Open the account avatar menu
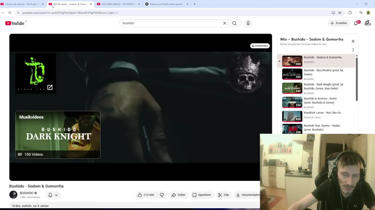This screenshot has height=210, width=375. click(368, 23)
